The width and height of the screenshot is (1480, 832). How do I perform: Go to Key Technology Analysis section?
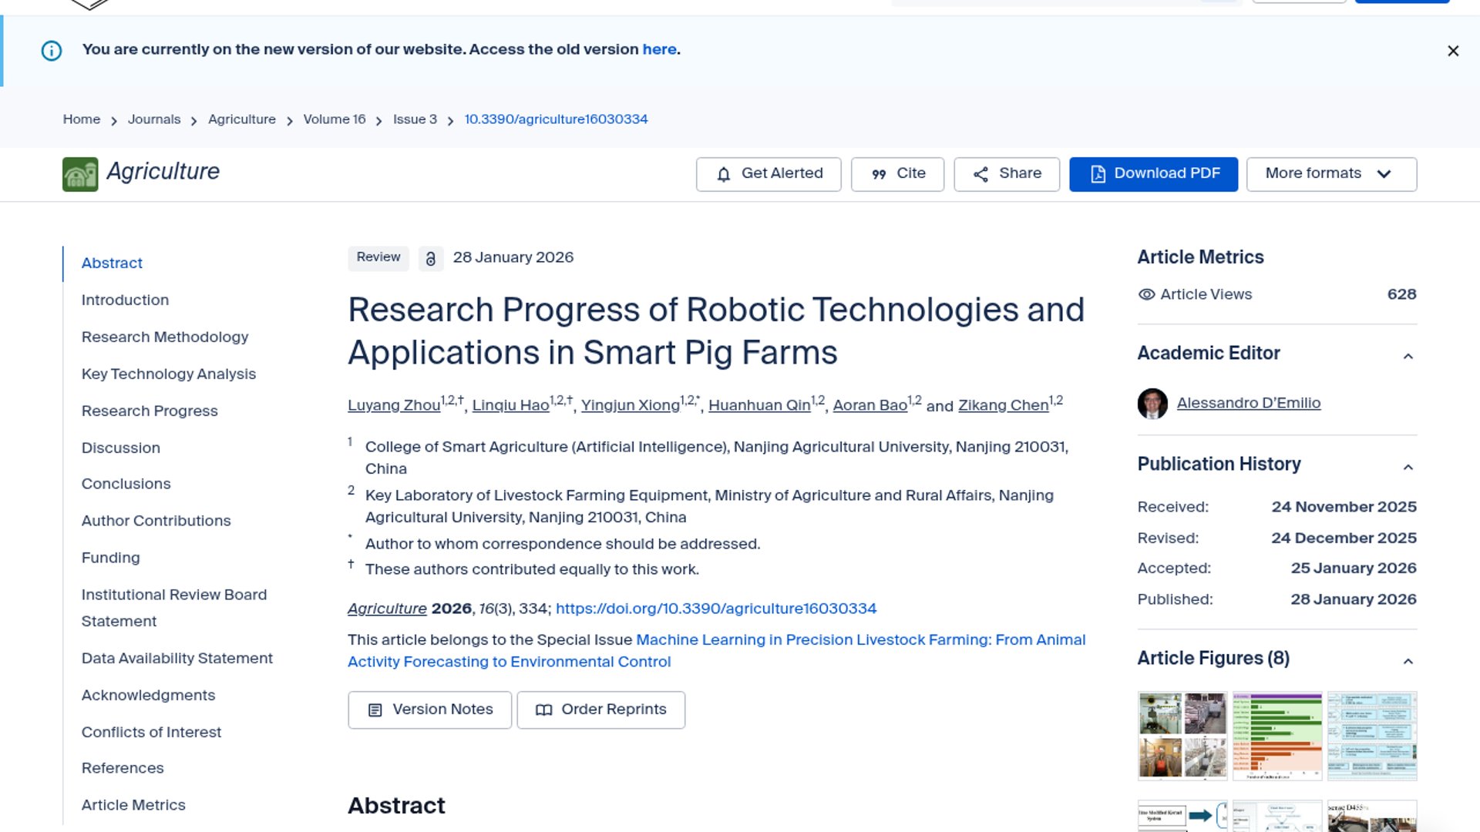click(x=169, y=374)
